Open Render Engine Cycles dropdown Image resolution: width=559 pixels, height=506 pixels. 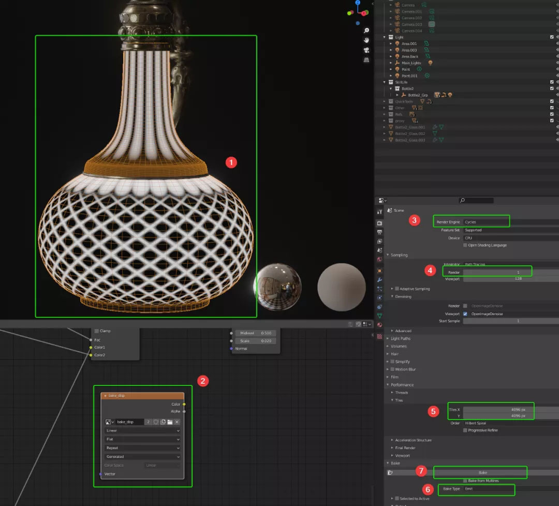point(511,221)
